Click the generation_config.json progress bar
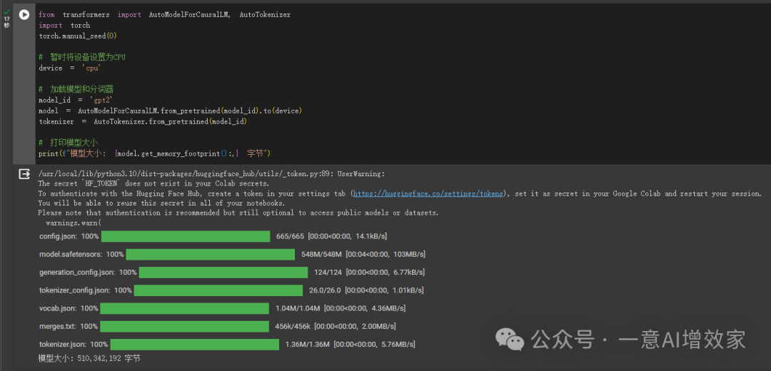 (x=223, y=272)
